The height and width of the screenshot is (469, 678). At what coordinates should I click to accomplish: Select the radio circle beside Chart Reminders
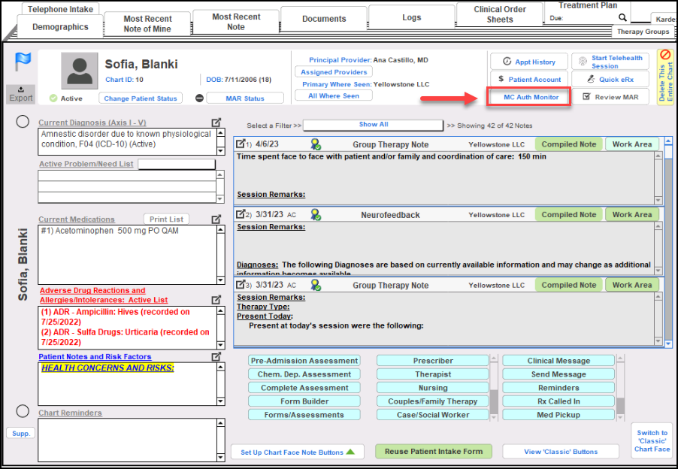23,411
